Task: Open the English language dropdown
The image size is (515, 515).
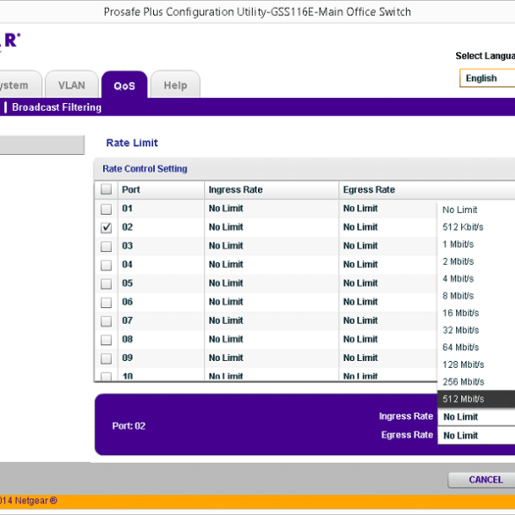Action: (x=488, y=78)
